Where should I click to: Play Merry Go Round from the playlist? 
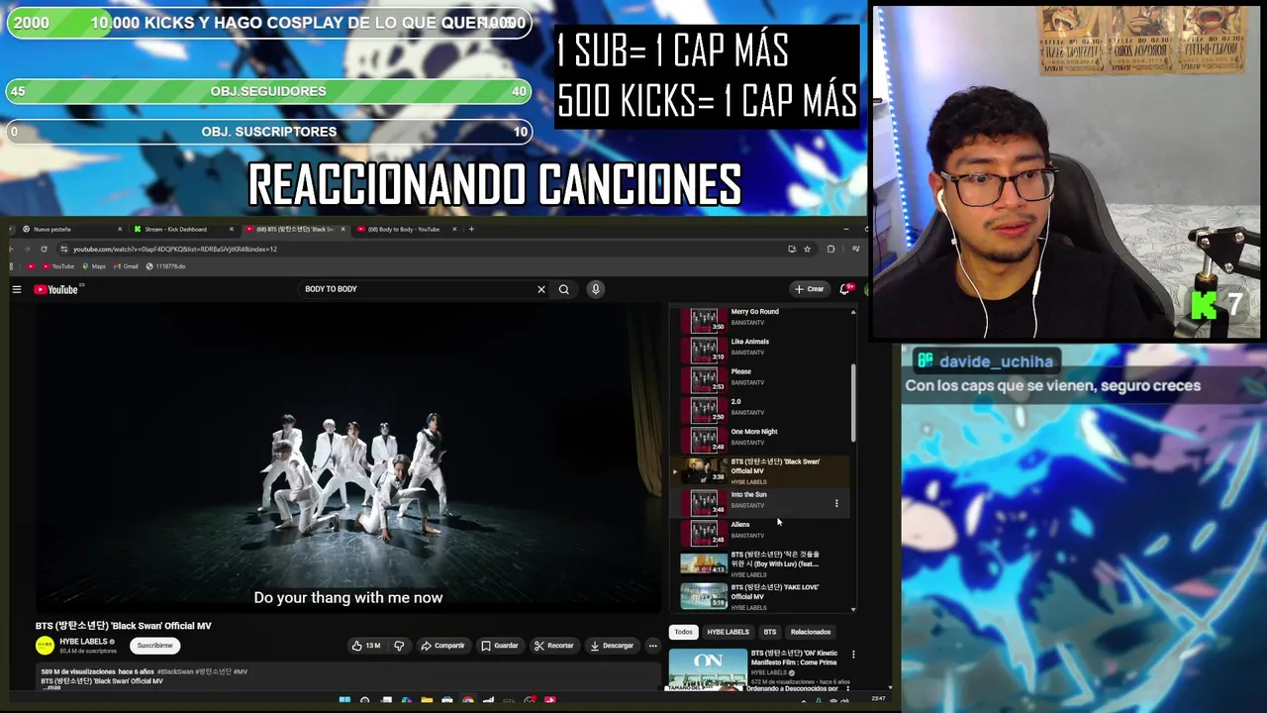[x=760, y=320]
